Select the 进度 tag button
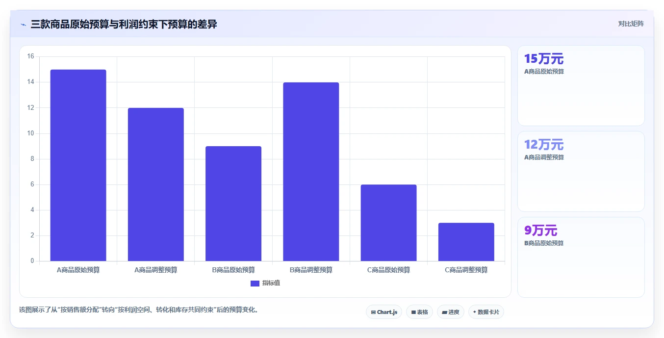 [450, 312]
